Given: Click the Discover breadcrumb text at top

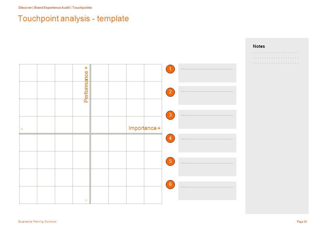Looking at the screenshot, I should coord(25,8).
